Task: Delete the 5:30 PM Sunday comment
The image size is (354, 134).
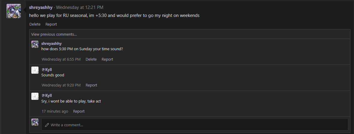Action: click(x=91, y=59)
